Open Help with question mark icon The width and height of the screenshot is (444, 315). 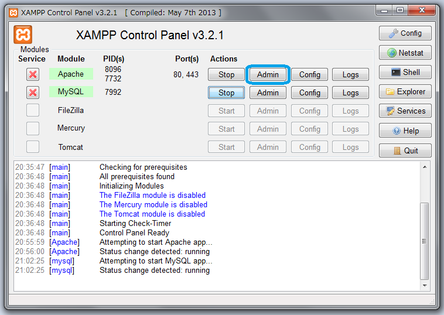pos(405,131)
